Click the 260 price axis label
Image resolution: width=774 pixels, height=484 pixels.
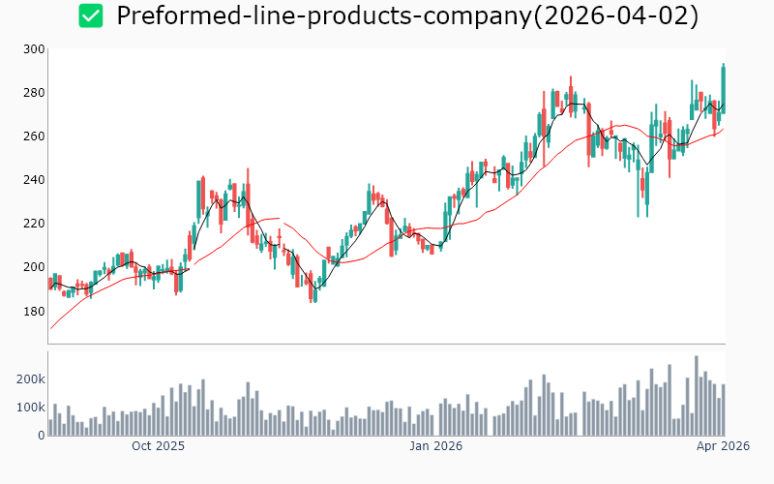pyautogui.click(x=34, y=136)
